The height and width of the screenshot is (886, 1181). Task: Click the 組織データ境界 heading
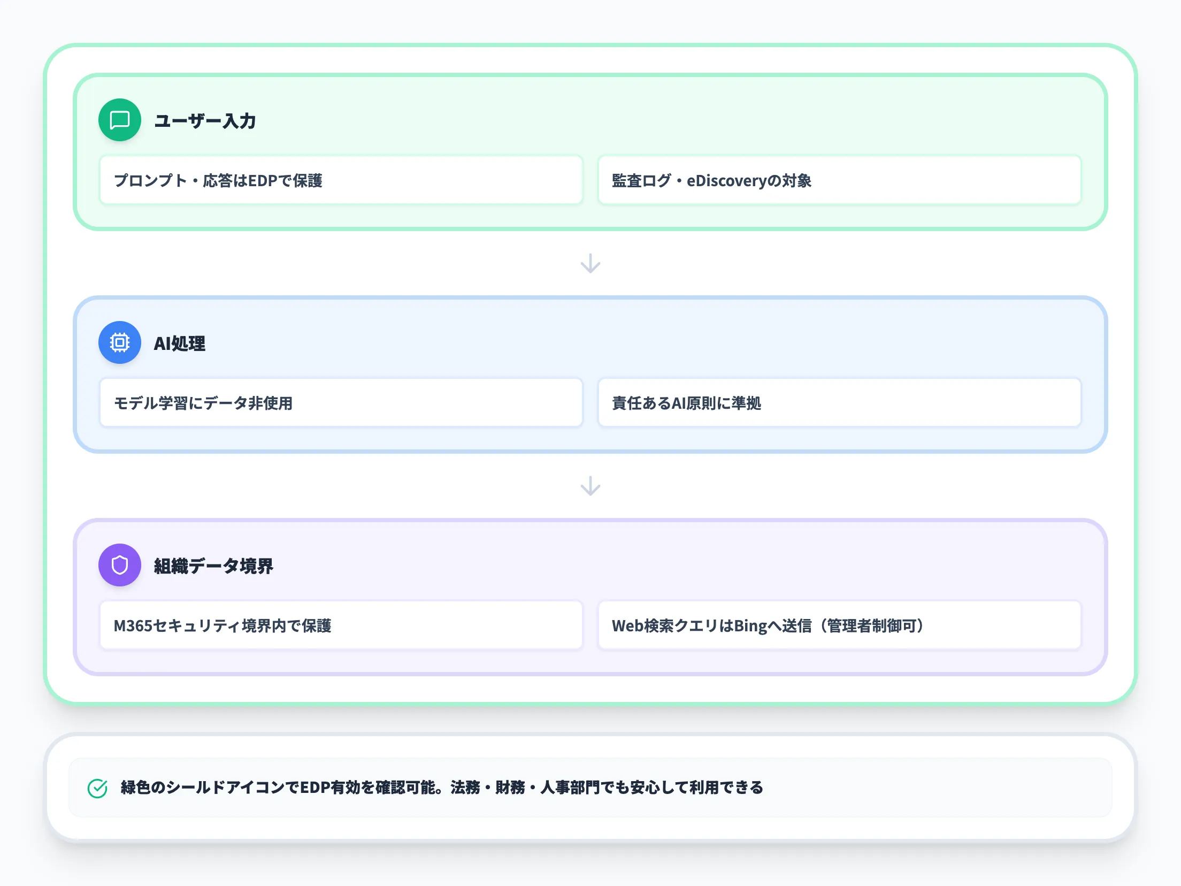click(x=213, y=566)
